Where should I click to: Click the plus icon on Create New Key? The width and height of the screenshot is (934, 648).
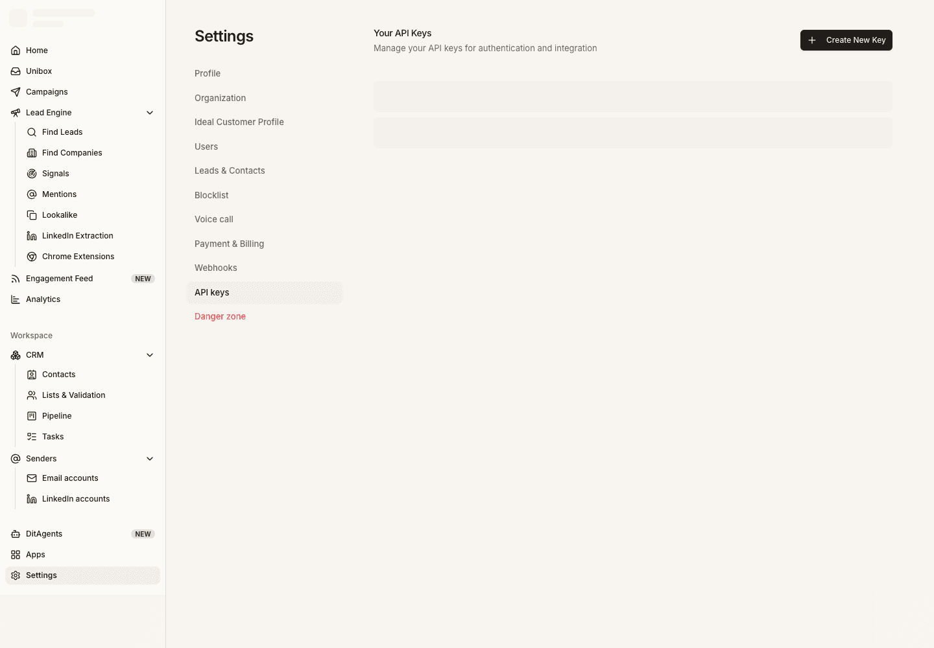pos(812,40)
